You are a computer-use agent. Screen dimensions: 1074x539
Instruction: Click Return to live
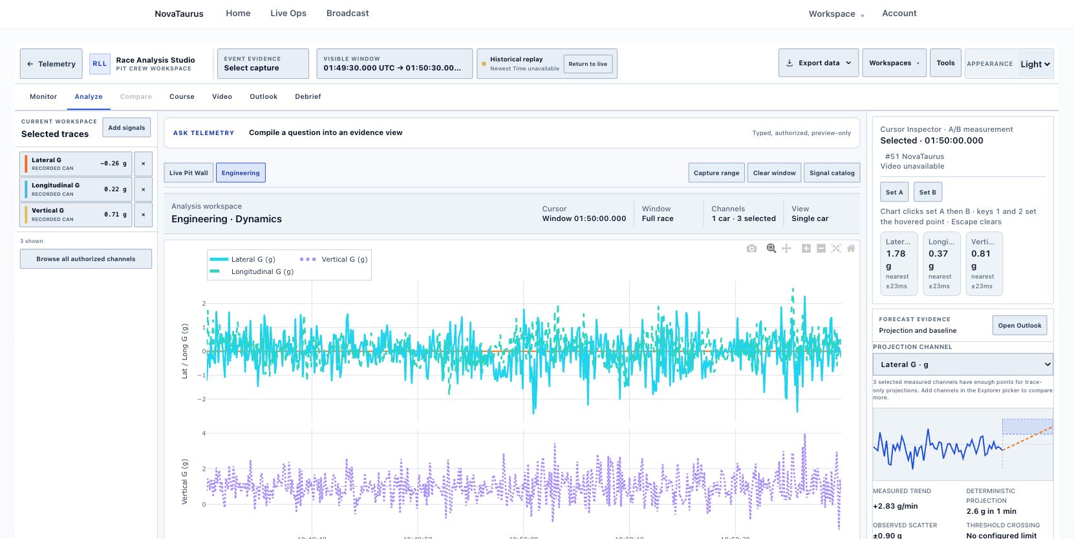click(588, 64)
